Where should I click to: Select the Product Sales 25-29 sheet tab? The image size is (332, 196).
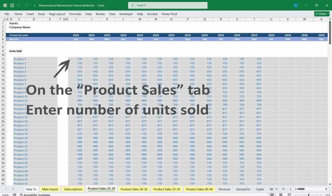point(101,189)
